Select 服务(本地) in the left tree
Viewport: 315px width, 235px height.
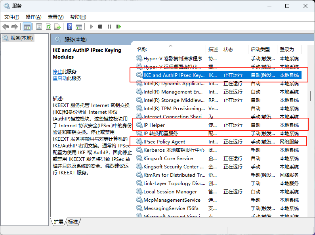pyautogui.click(x=22, y=38)
